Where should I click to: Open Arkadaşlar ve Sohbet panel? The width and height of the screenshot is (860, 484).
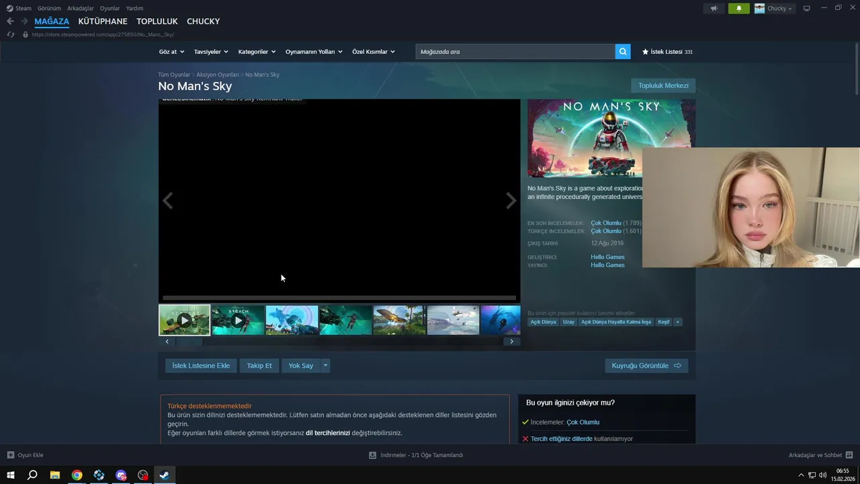tap(820, 455)
